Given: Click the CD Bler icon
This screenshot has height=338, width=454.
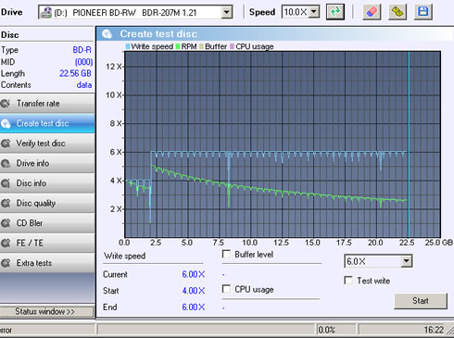Looking at the screenshot, I should [6, 223].
